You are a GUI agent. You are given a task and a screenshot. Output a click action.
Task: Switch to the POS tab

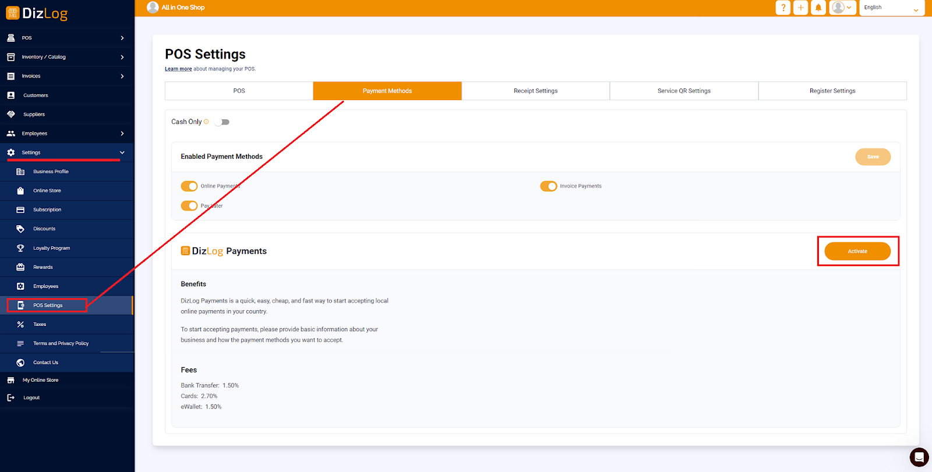tap(239, 91)
